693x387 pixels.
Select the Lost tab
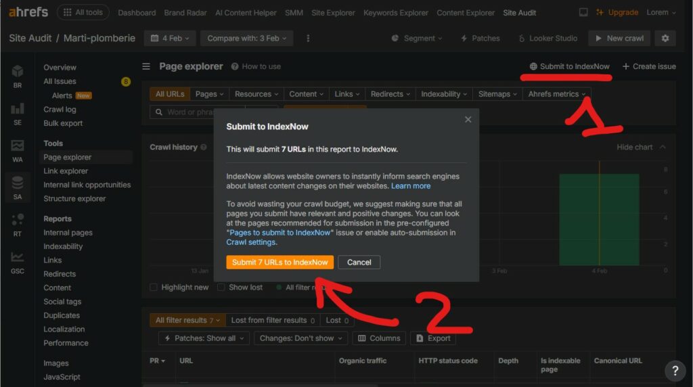click(x=337, y=320)
